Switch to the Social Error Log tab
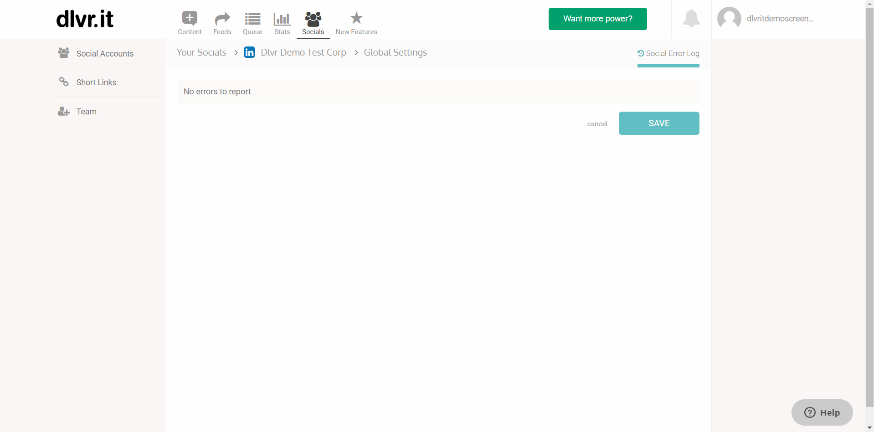This screenshot has height=432, width=874. [x=668, y=54]
